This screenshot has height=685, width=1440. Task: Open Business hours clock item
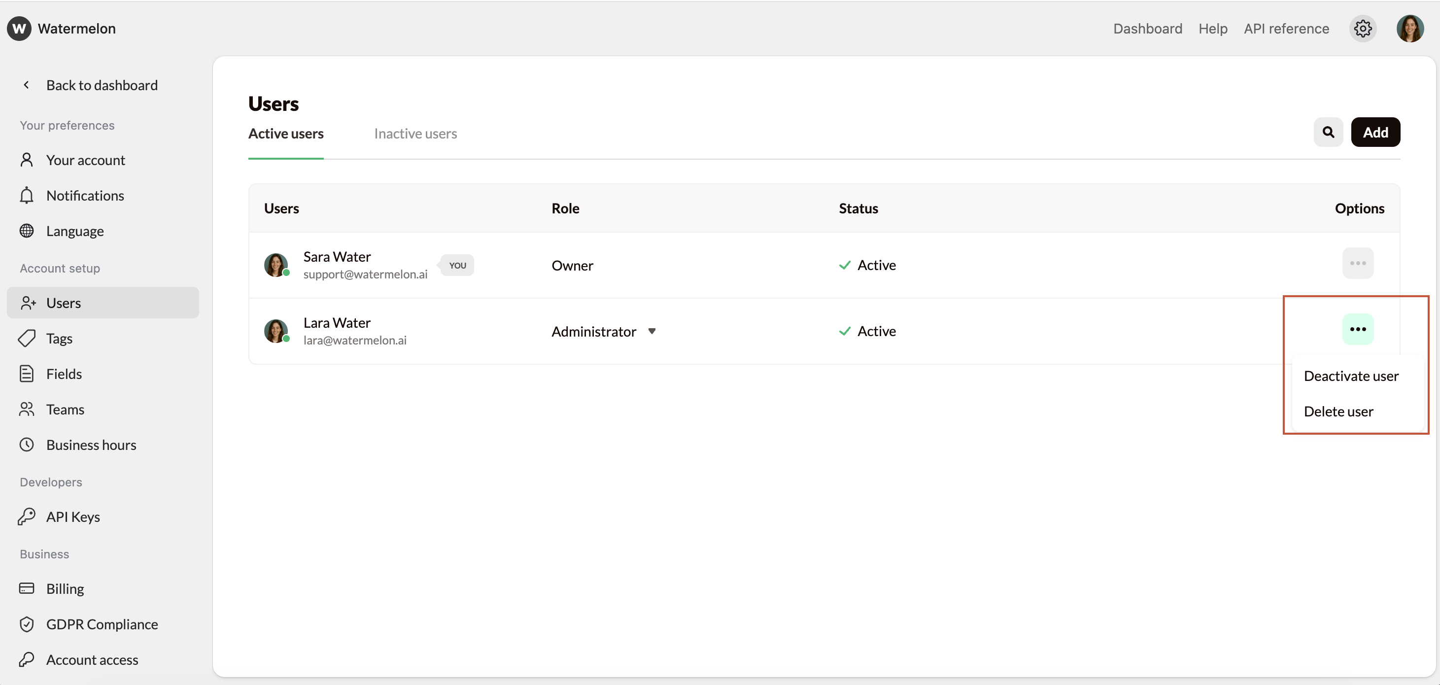[x=91, y=445]
